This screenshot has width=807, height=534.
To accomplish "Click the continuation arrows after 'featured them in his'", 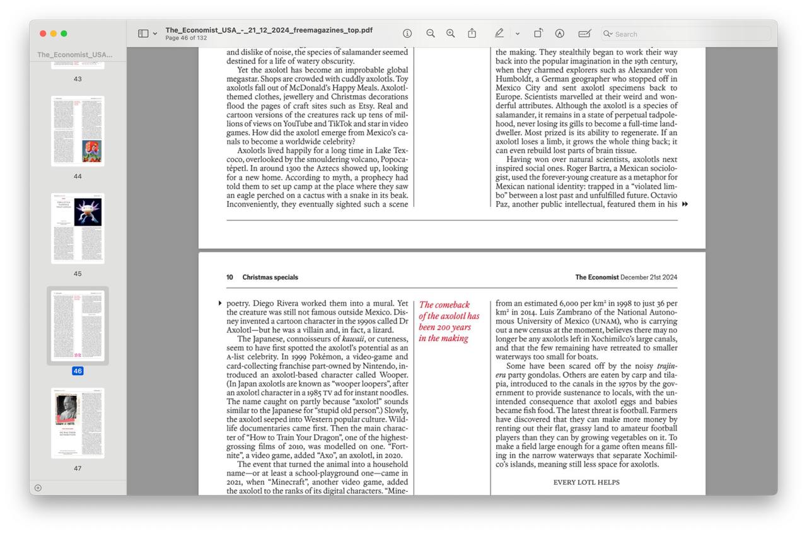I will 685,204.
